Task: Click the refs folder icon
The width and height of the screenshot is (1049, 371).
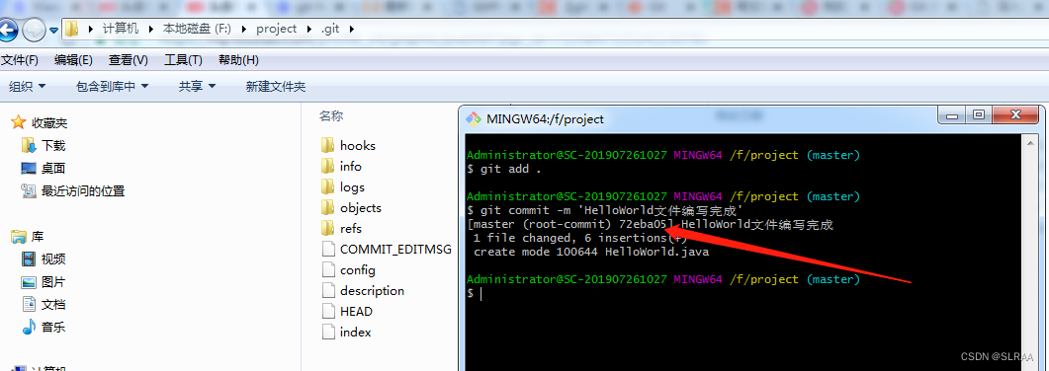Action: click(x=328, y=228)
